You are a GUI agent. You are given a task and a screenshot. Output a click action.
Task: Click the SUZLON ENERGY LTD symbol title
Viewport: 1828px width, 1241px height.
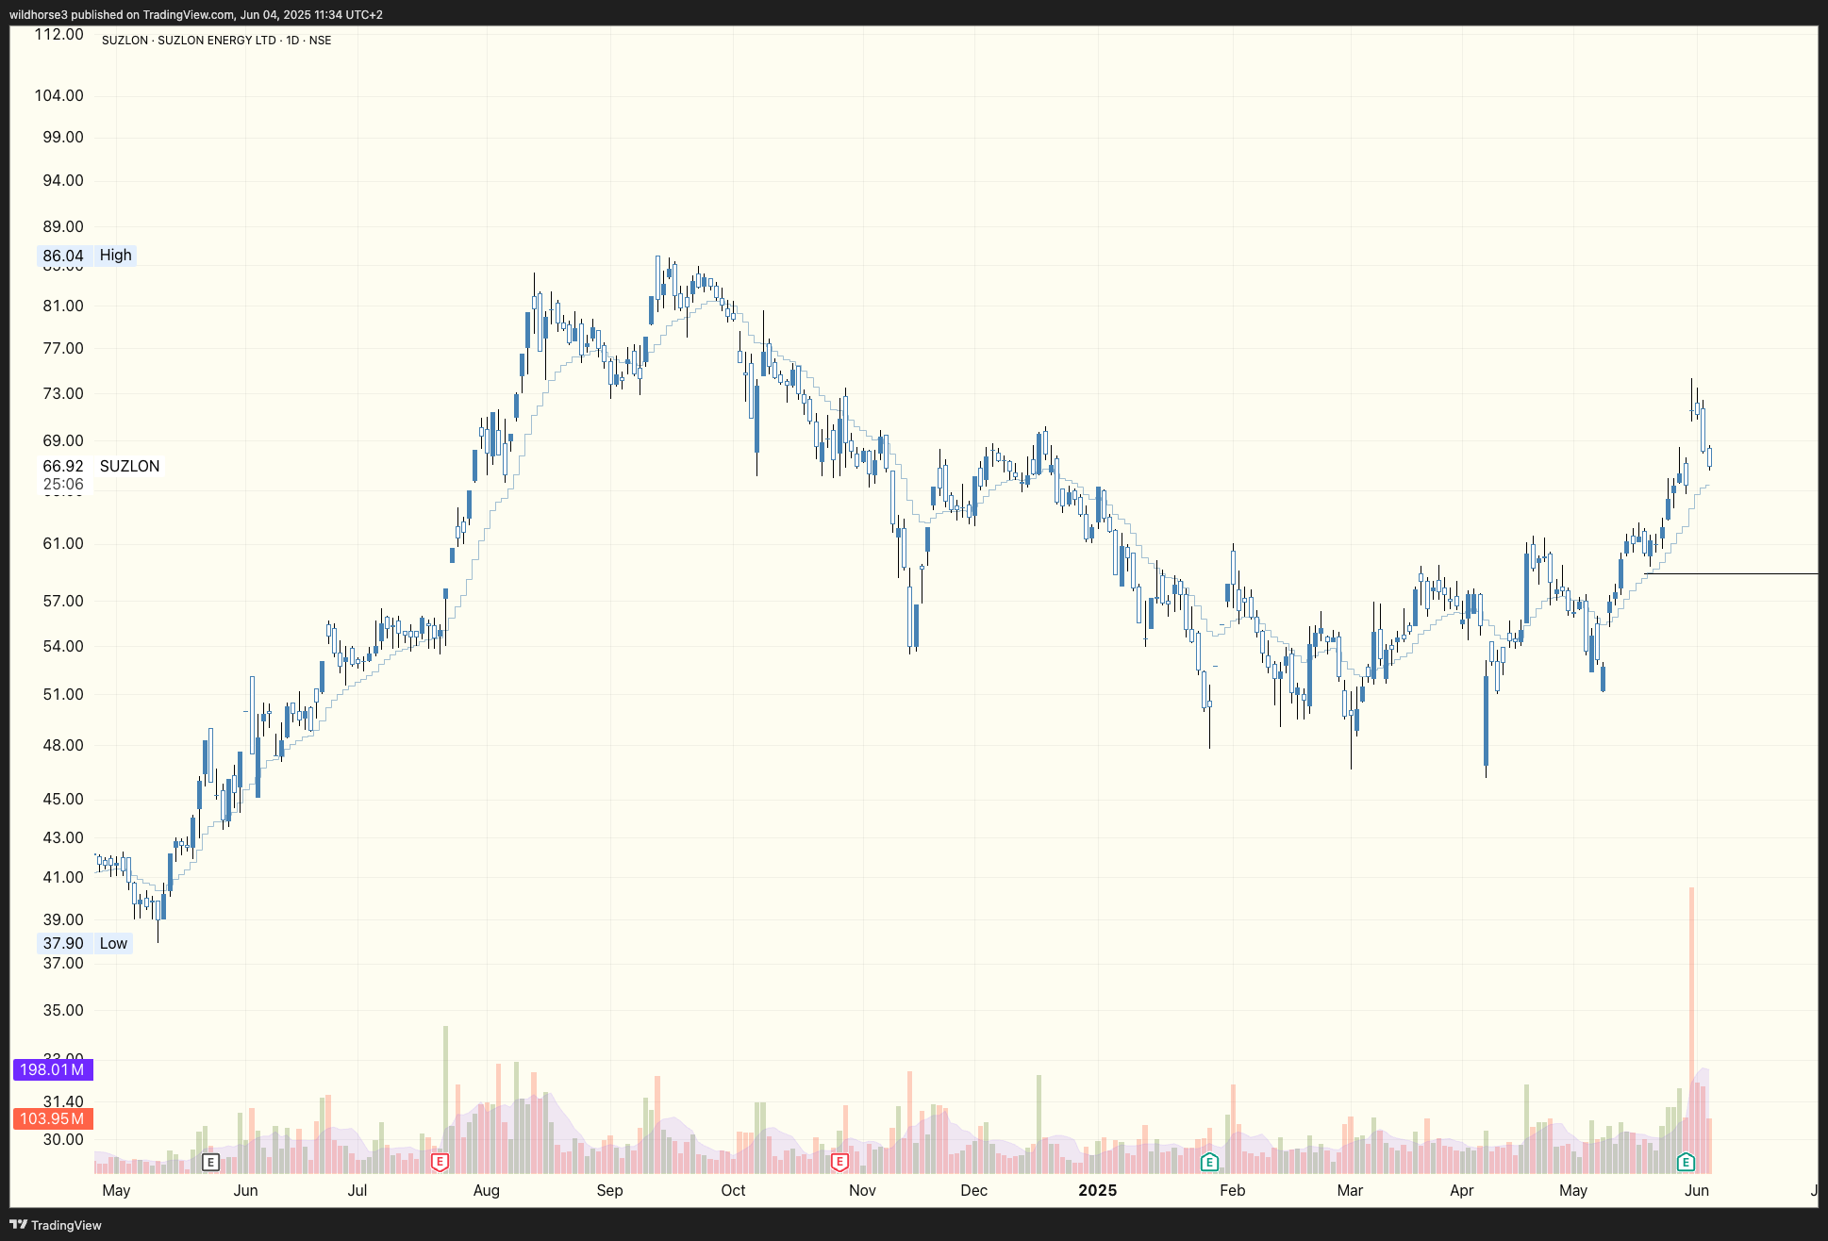[x=217, y=41]
